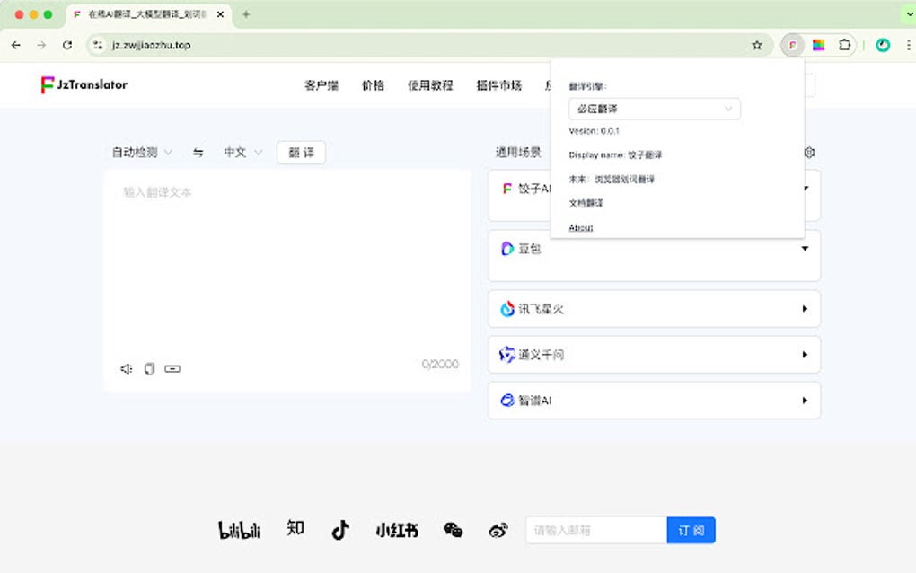The image size is (916, 573).
Task: Open the WeChat icon
Action: (x=453, y=530)
